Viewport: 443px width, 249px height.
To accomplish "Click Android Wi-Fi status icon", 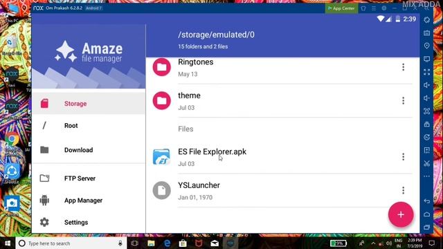I will pos(381,19).
